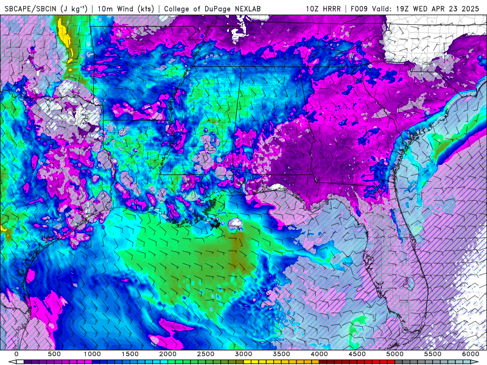487x365 pixels.
Task: Click the '2000' color scale label
Action: pos(168,354)
